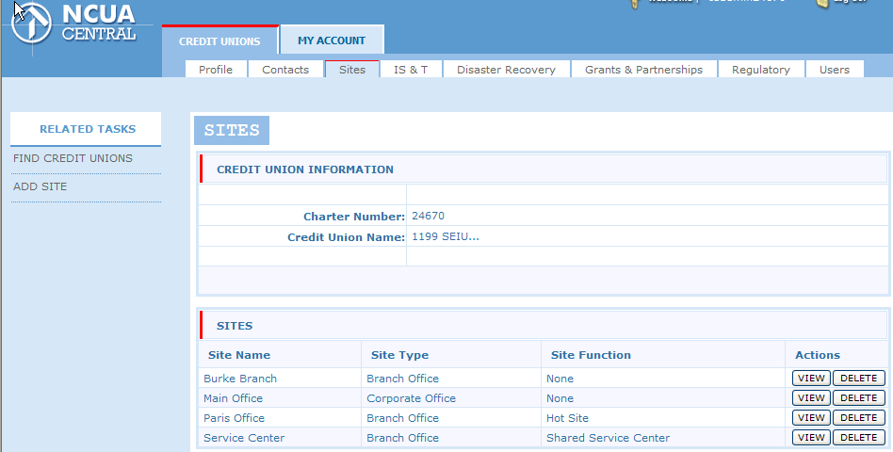Image resolution: width=893 pixels, height=452 pixels.
Task: View the Burke Branch site
Action: [810, 379]
